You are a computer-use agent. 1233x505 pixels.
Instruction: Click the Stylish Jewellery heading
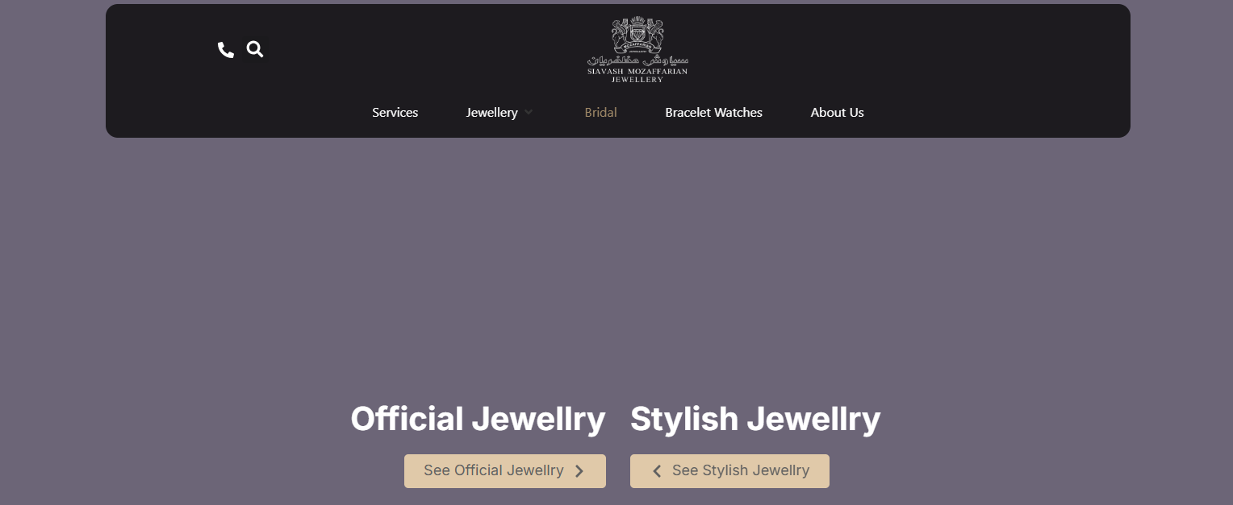754,420
